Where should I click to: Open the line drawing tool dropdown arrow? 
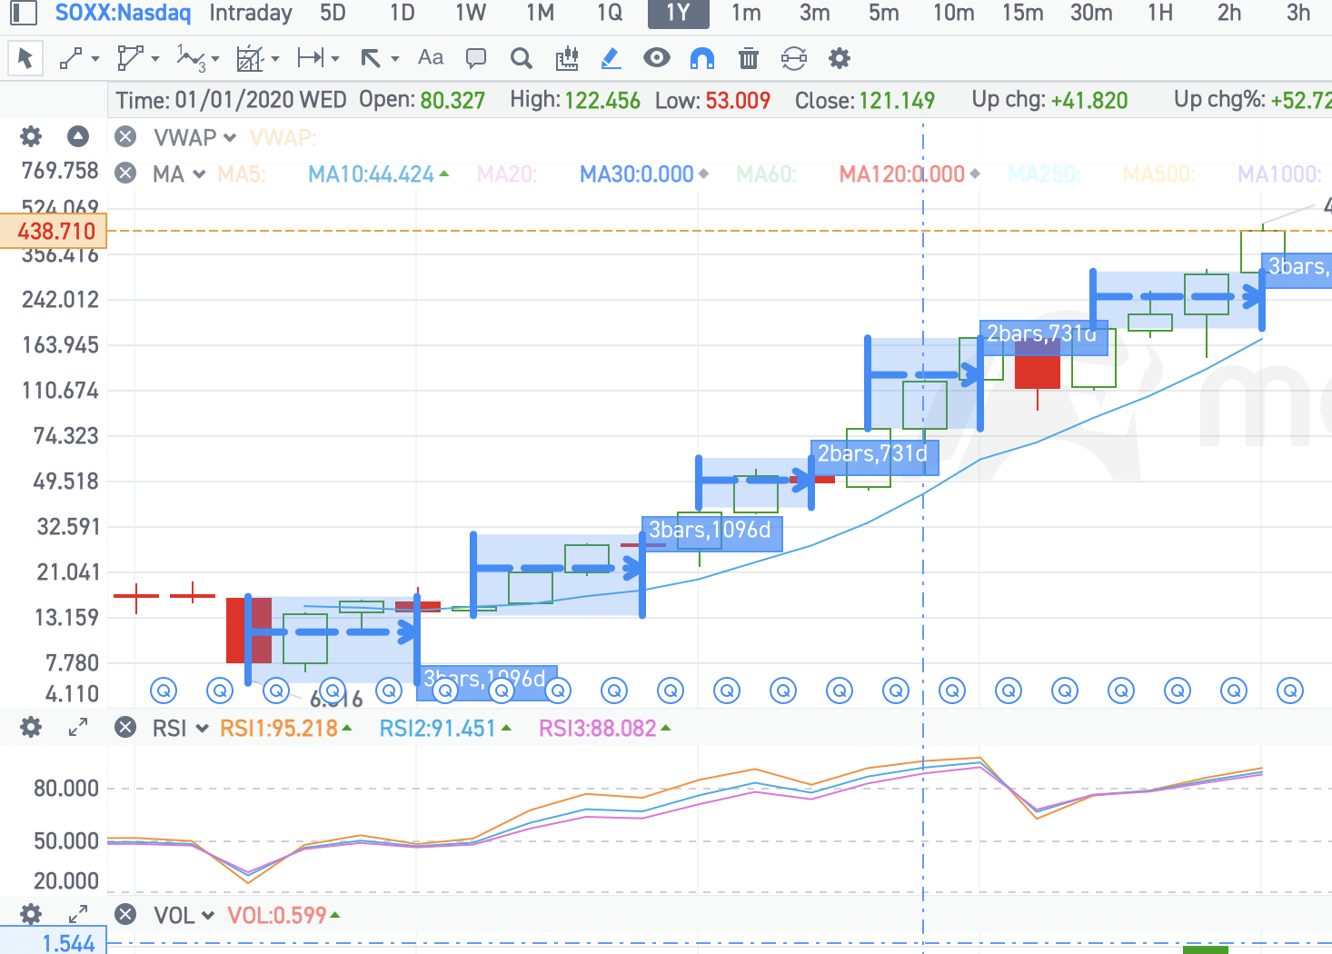pos(95,59)
